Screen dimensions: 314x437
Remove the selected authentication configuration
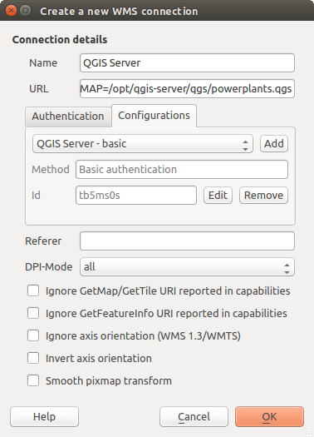tap(263, 196)
